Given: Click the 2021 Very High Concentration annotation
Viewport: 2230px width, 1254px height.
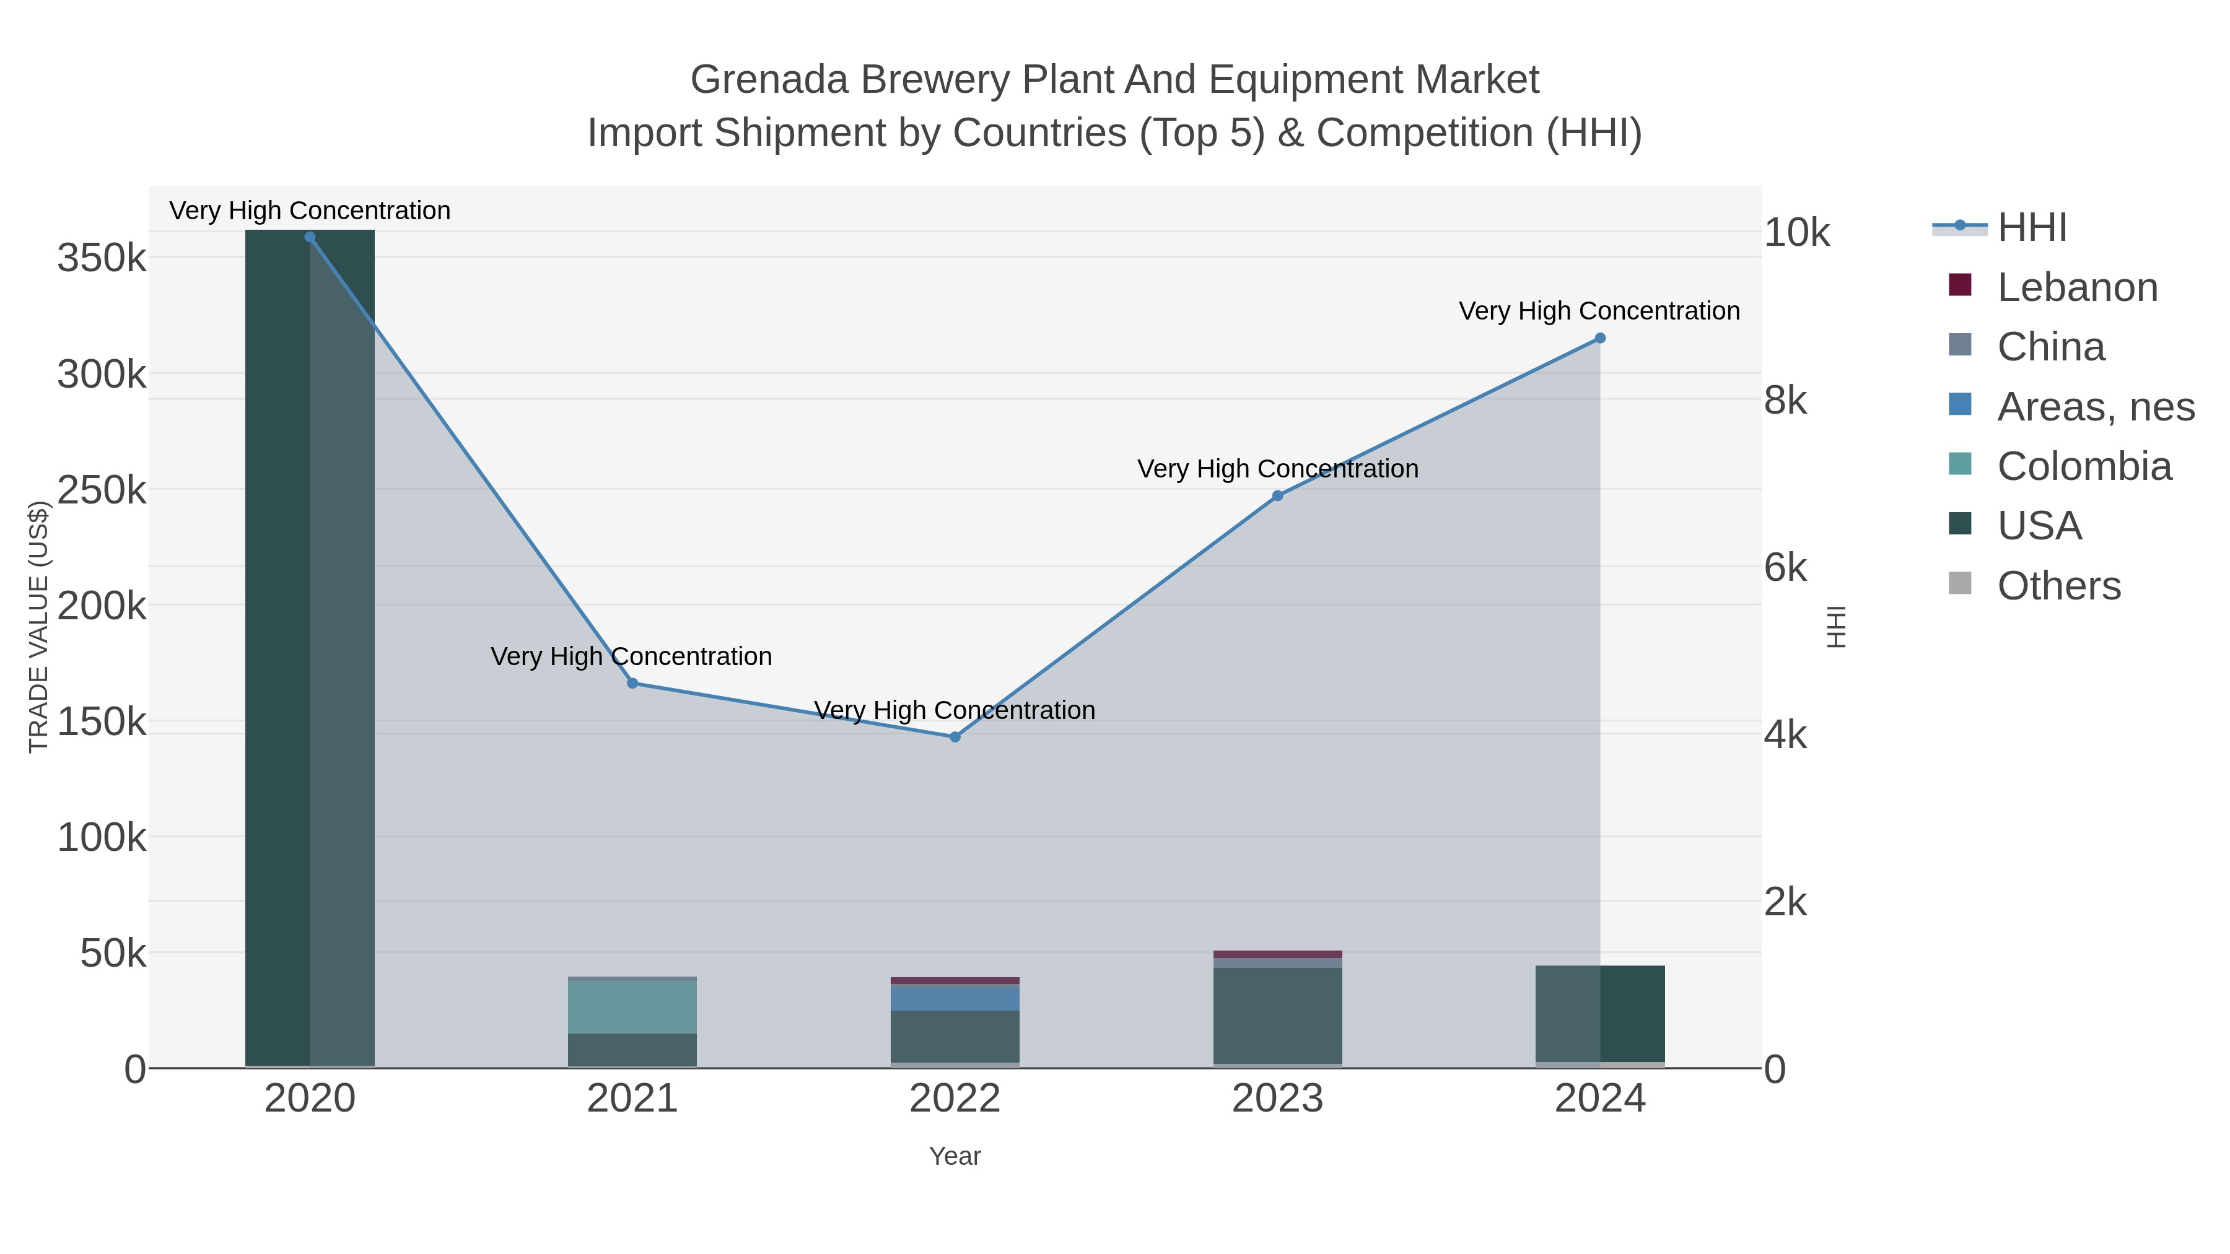Looking at the screenshot, I should click(632, 656).
